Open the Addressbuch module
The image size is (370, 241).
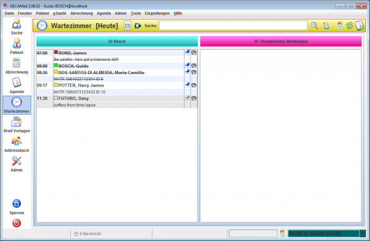pos(16,142)
